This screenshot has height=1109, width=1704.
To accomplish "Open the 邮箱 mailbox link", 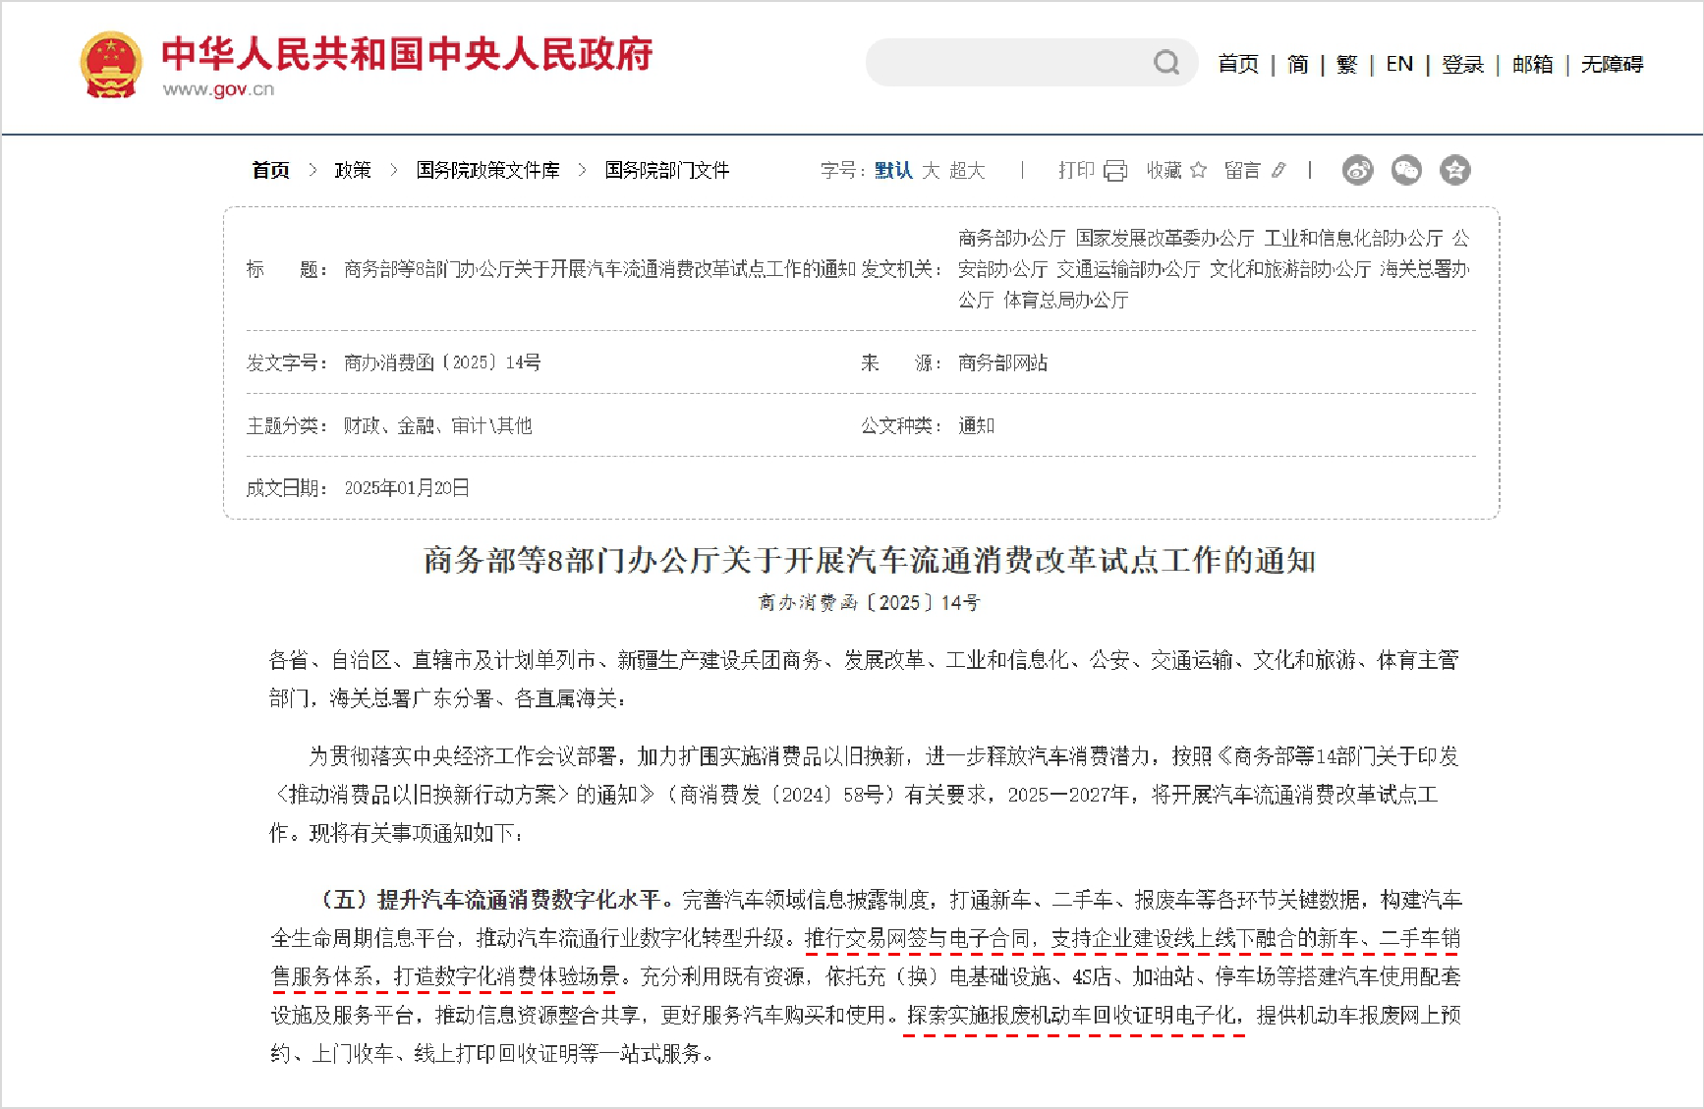I will point(1532,64).
